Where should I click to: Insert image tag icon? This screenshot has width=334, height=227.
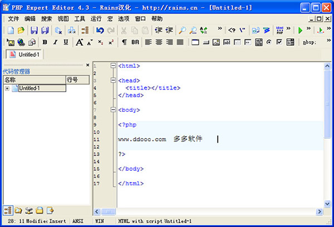(11, 42)
